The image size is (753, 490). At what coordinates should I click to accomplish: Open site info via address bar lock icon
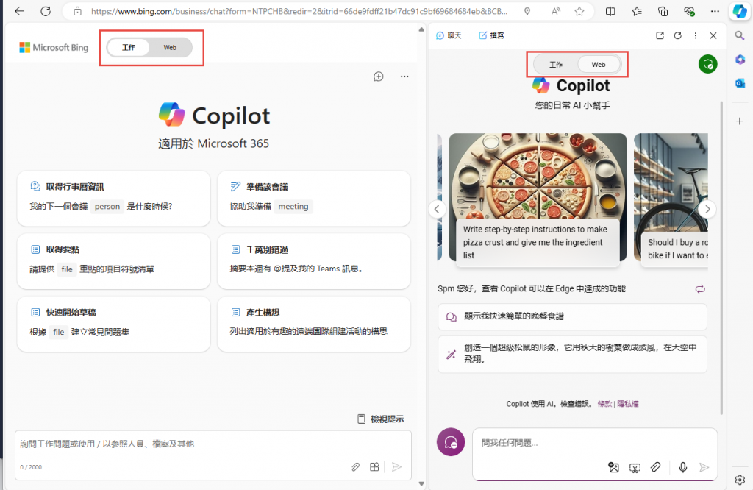point(77,11)
